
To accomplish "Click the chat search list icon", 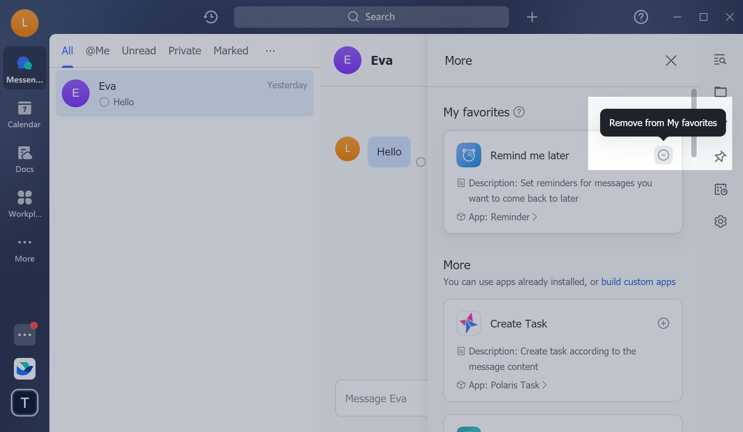I will (720, 60).
